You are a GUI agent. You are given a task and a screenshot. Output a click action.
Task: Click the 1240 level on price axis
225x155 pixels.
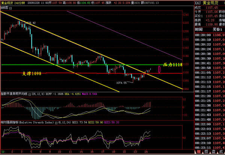click(186, 15)
